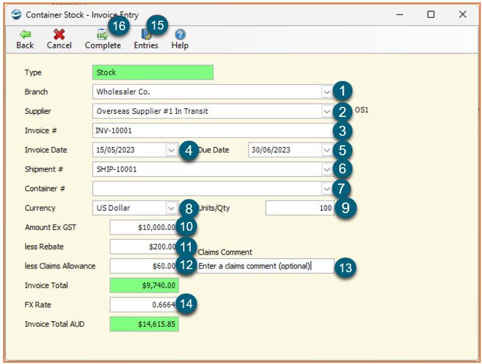Expand the Branch dropdown arrow
Image resolution: width=482 pixels, height=364 pixels.
point(327,92)
